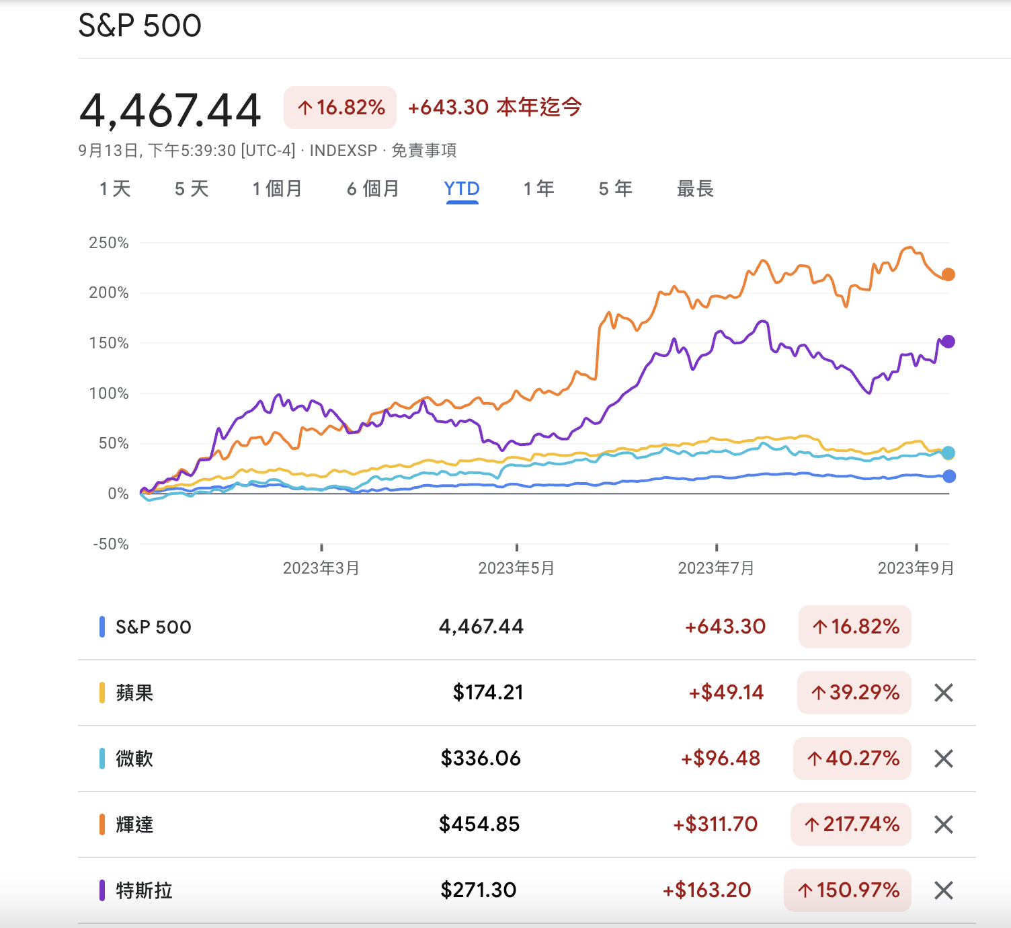Viewport: 1011px width, 928px height.
Task: Open the 微軟 stock row
Action: tap(527, 759)
